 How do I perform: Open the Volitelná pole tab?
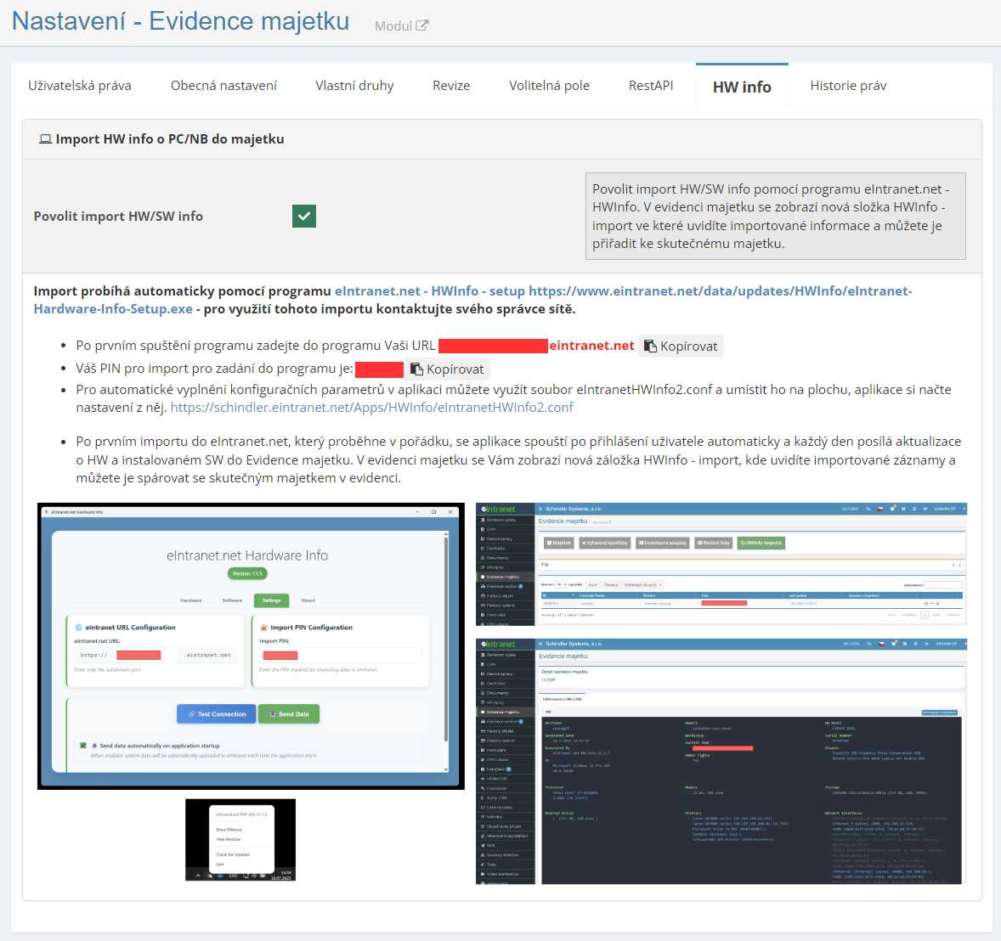(x=549, y=86)
